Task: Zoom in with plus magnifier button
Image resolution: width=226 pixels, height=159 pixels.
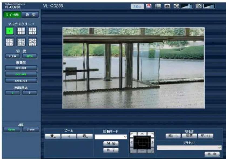Action: 85,136
